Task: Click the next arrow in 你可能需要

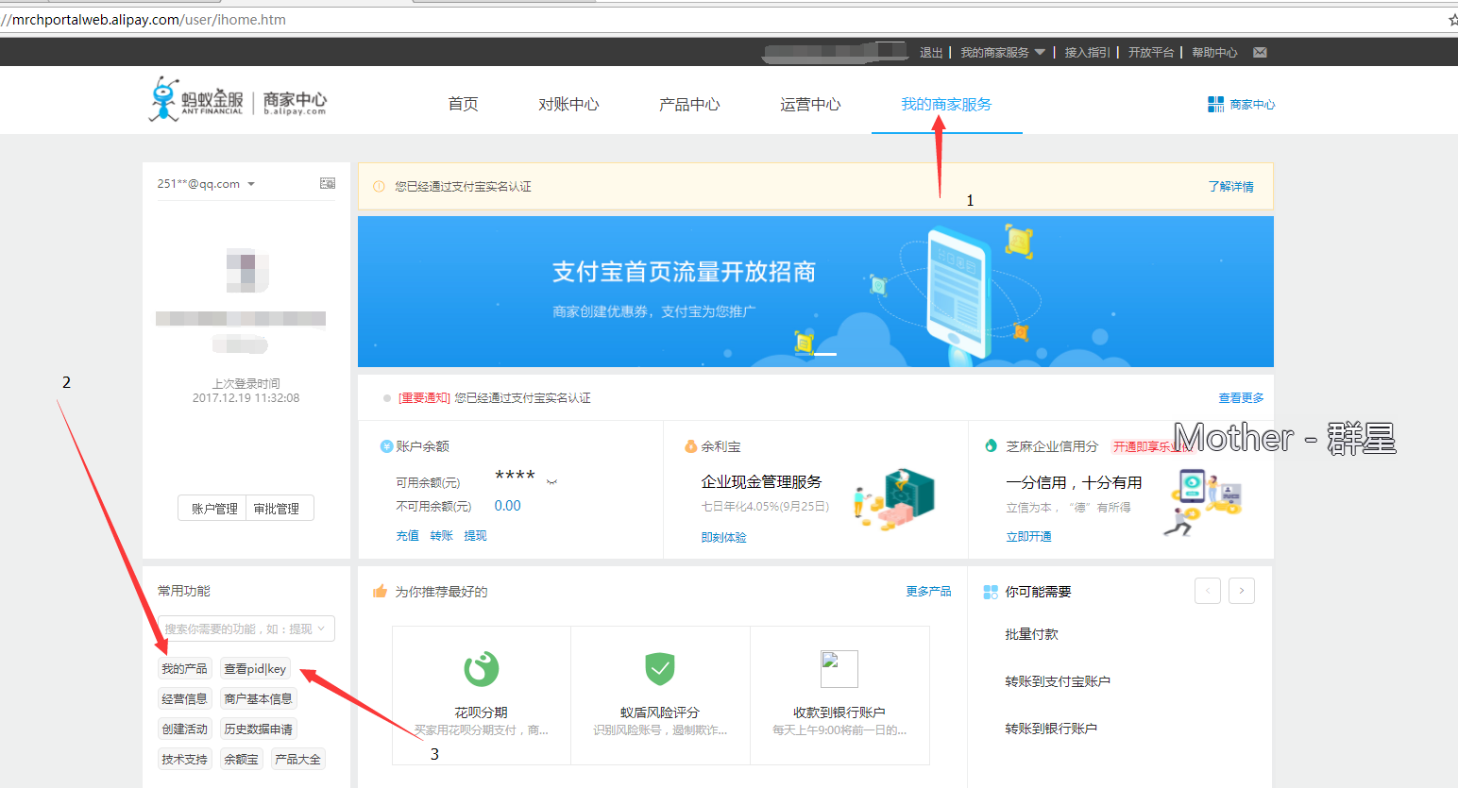Action: click(1242, 591)
